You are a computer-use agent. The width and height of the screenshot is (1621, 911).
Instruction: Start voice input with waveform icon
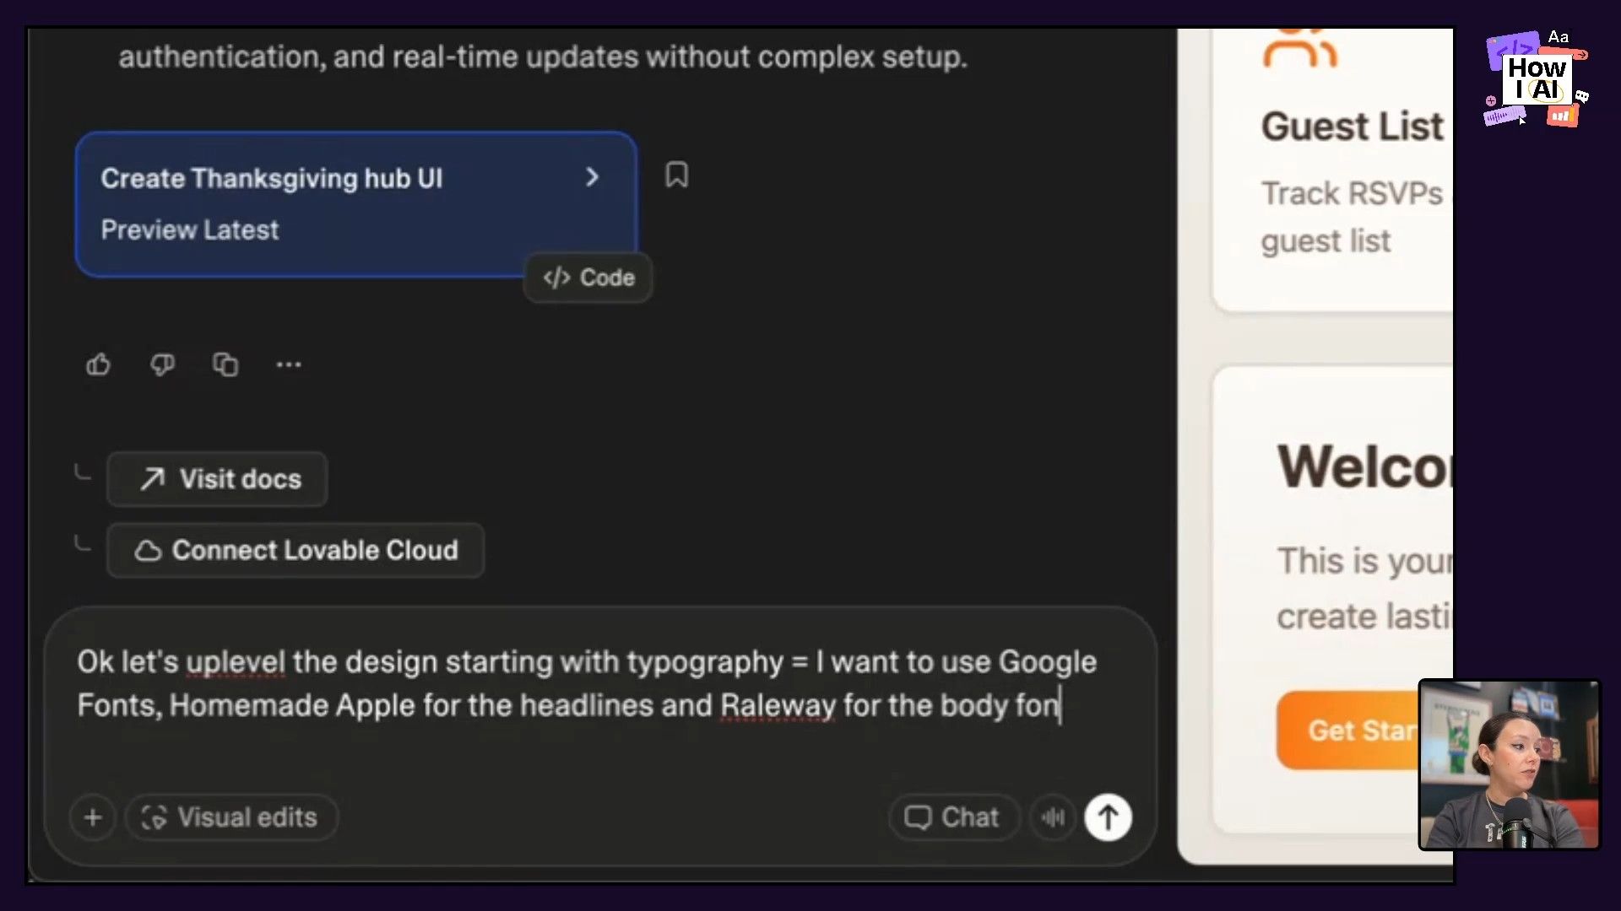(x=1053, y=817)
